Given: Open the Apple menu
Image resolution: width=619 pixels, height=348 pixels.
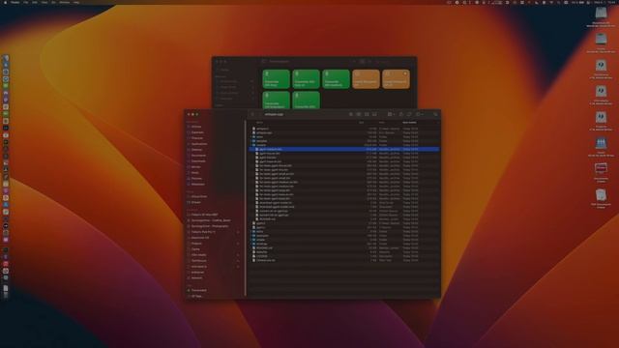Looking at the screenshot, I should 5,2.
